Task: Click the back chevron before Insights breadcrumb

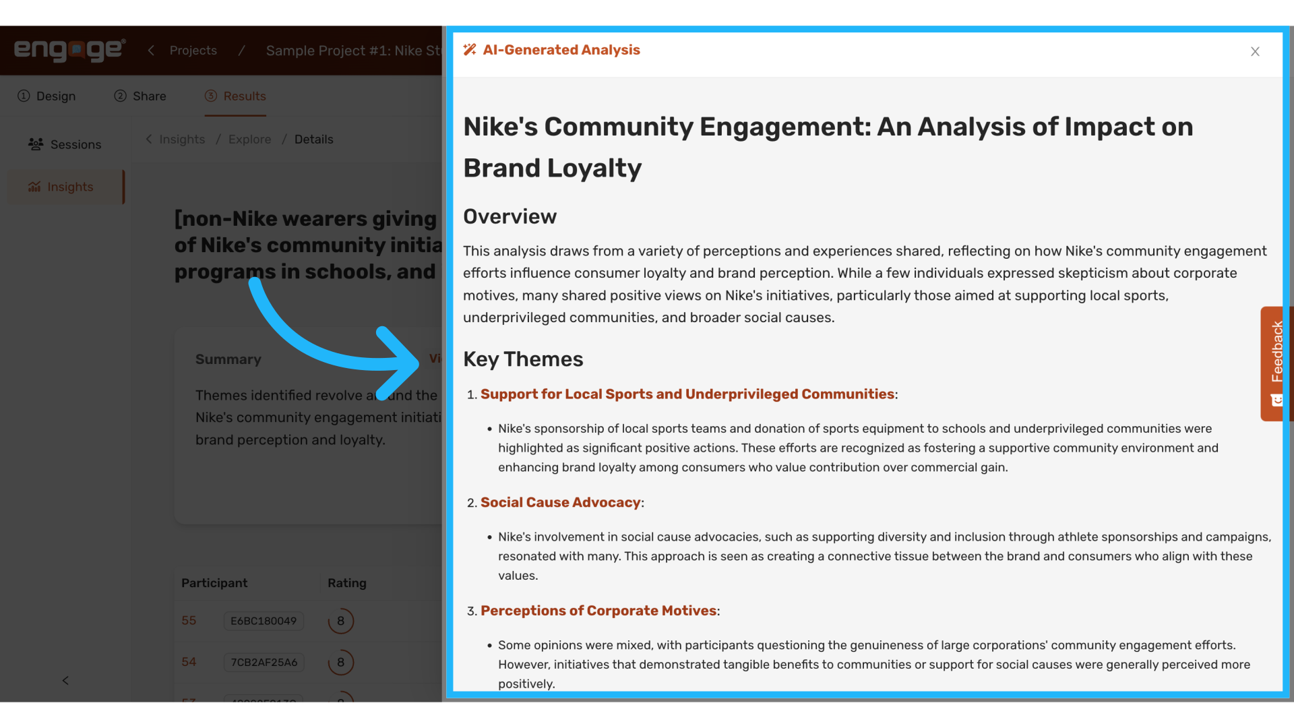Action: [x=149, y=139]
